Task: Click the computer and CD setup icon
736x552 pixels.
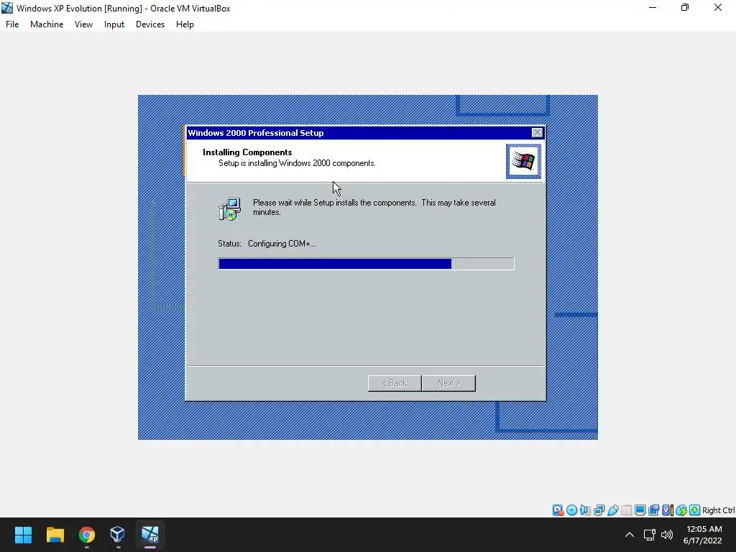Action: 229,209
